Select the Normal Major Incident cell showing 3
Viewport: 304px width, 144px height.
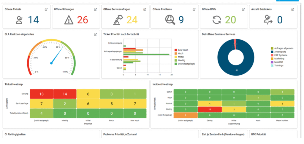pyautogui.click(x=282, y=103)
